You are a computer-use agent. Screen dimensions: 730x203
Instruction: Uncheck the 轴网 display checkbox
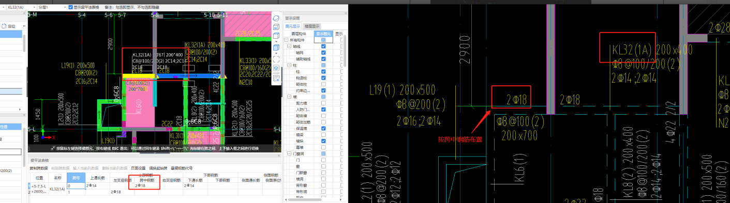pos(323,52)
